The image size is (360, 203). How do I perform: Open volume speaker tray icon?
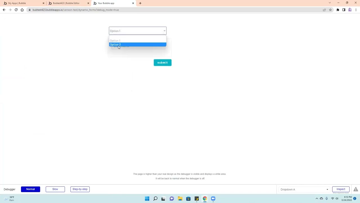pyautogui.click(x=337, y=198)
